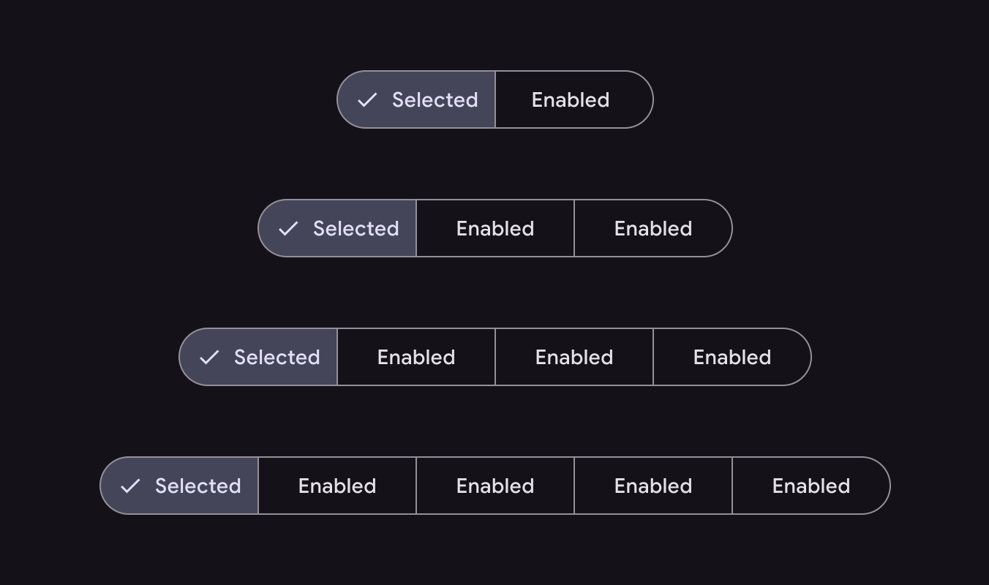Click Selected text label in bottom row
Screen dimensions: 989x585
[198, 486]
